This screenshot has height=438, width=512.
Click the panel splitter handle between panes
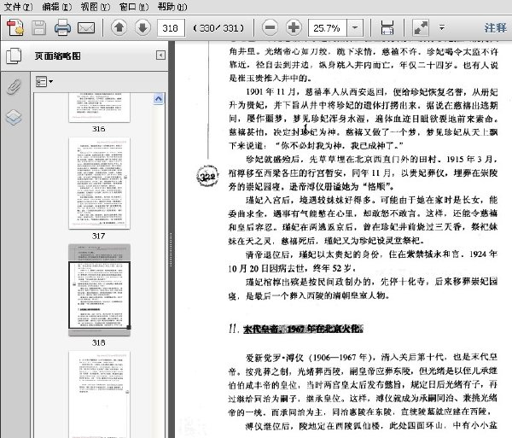pyautogui.click(x=170, y=250)
